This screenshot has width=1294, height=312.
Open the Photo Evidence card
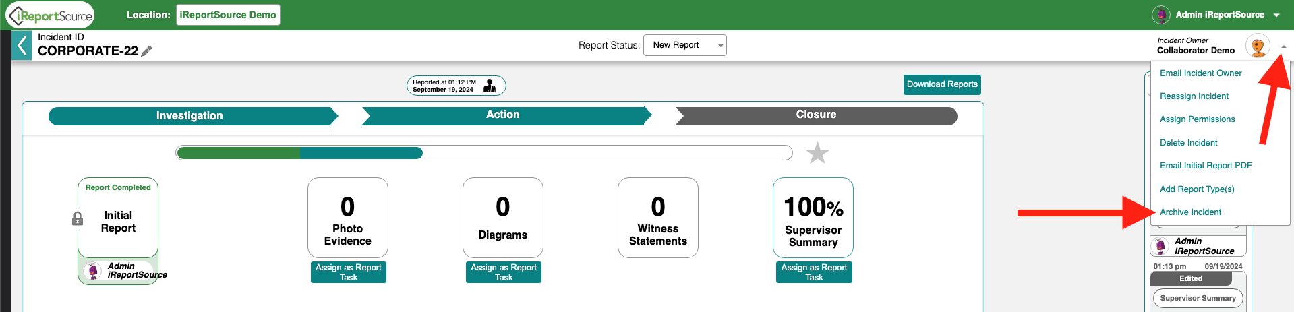348,218
